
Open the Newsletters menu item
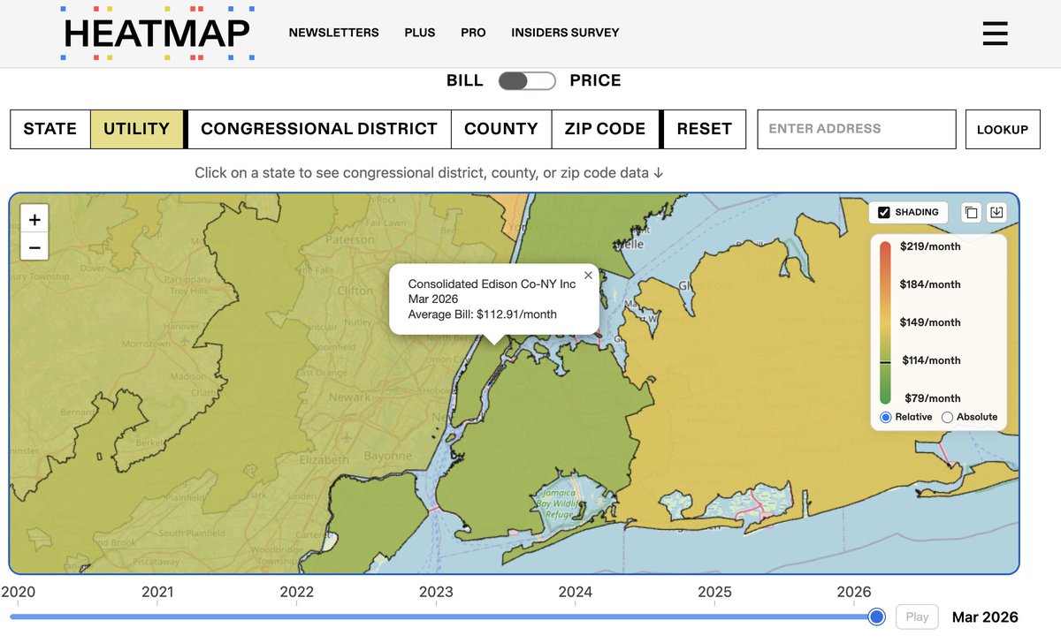(333, 33)
